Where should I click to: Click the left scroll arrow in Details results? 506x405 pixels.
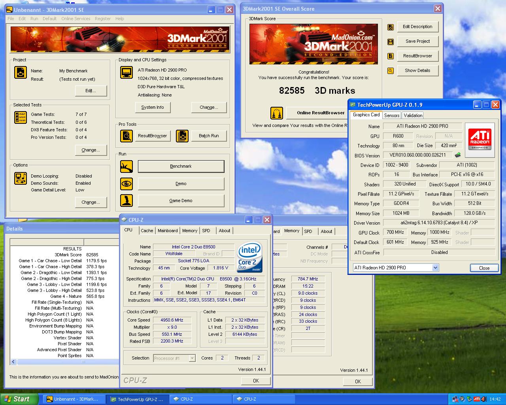pos(13,361)
